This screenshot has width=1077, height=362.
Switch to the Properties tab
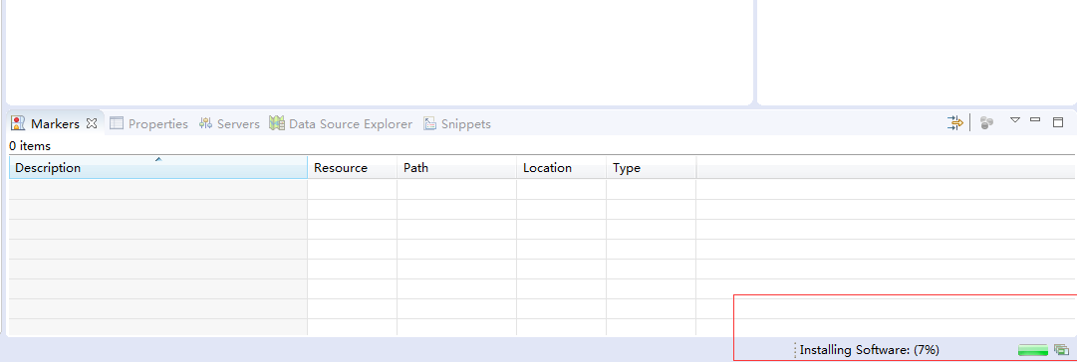tap(148, 124)
